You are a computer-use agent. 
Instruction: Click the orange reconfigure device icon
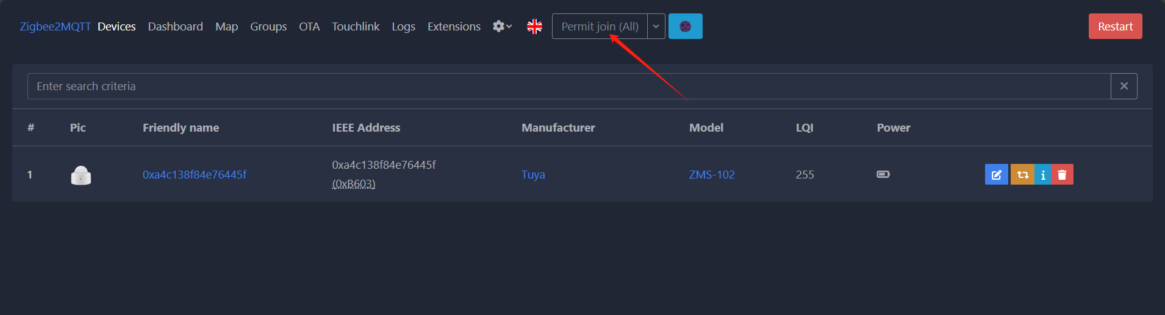click(1022, 175)
